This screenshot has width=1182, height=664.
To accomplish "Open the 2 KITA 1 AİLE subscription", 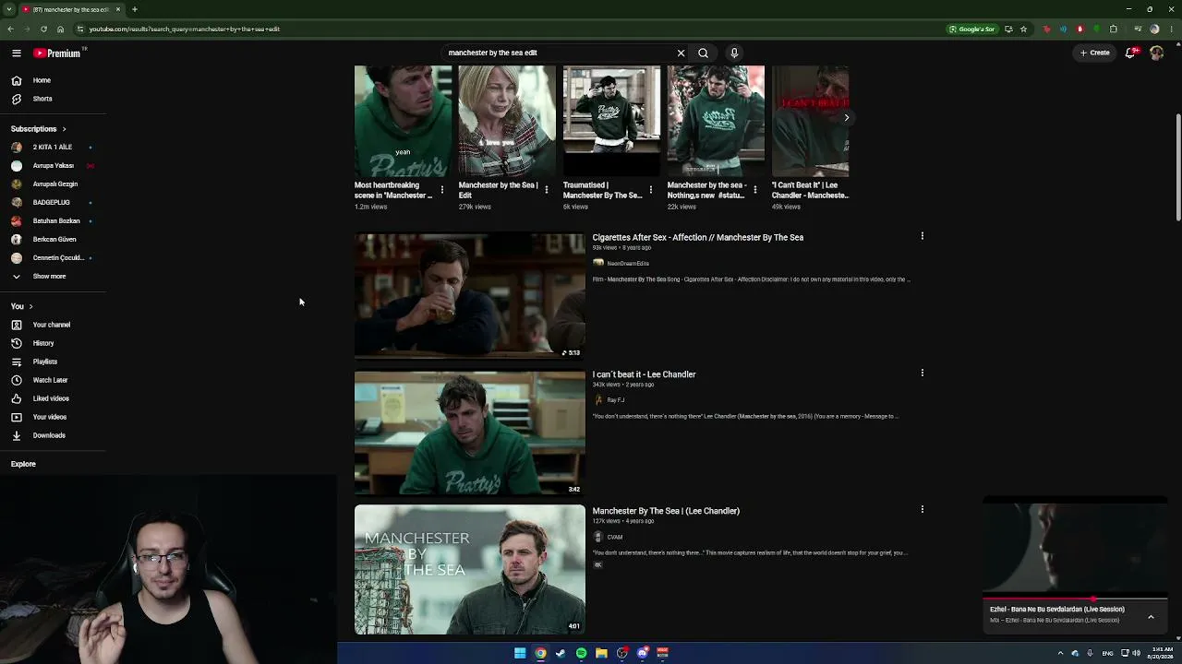I will point(52,148).
